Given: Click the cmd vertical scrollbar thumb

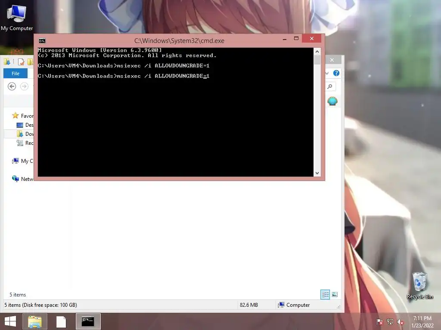Looking at the screenshot, I should pyautogui.click(x=317, y=60).
